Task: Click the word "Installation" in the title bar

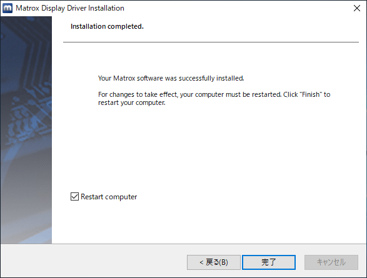Action: 106,8
